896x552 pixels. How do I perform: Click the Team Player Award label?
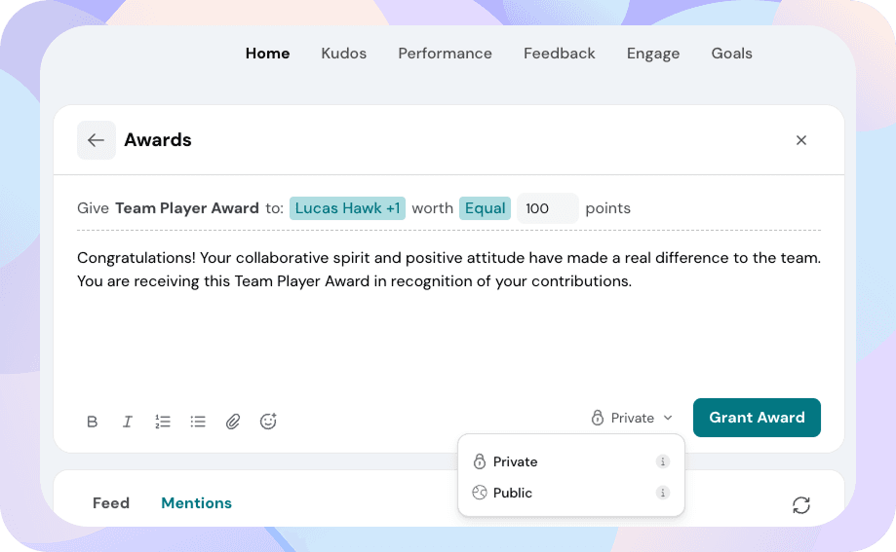(187, 208)
